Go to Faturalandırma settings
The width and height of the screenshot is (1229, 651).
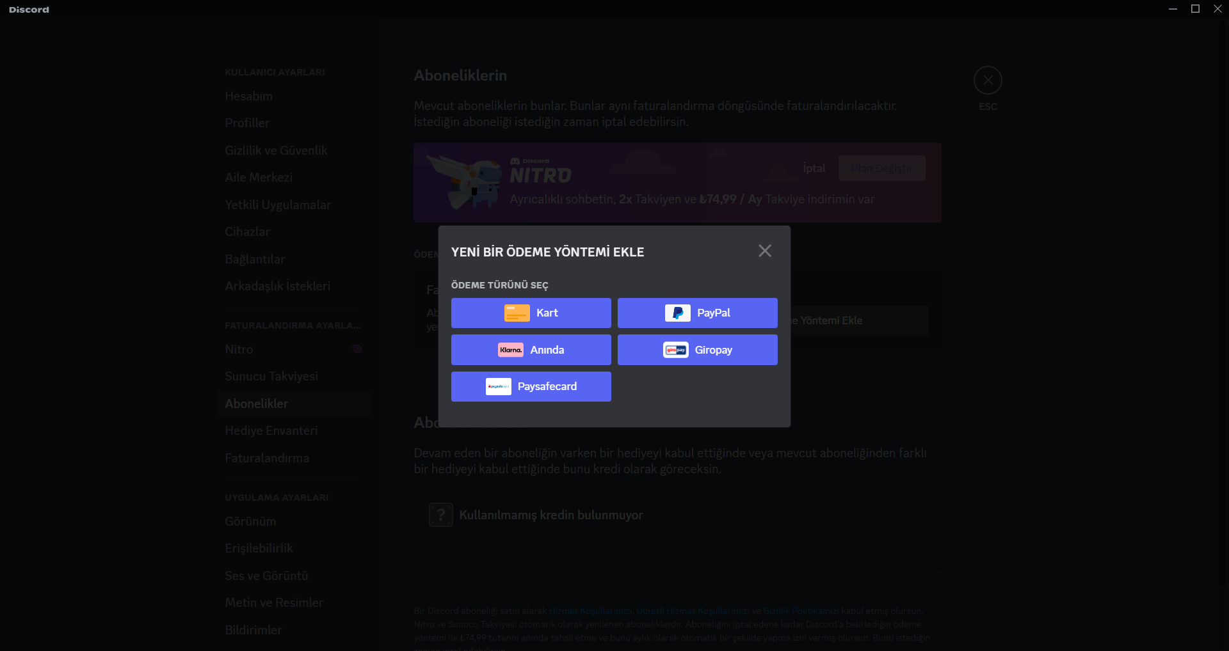[294, 458]
